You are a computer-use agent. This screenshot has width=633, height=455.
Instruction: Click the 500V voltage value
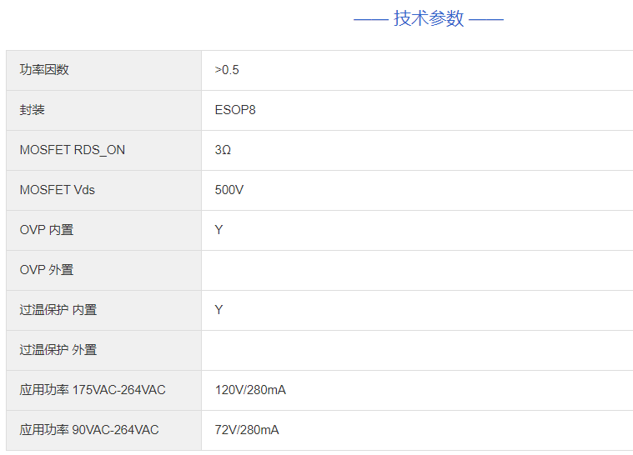click(229, 190)
